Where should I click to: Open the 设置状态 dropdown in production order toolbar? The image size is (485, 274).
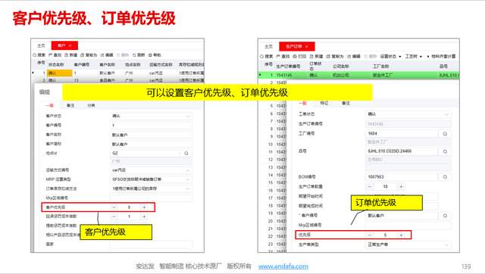pos(390,57)
